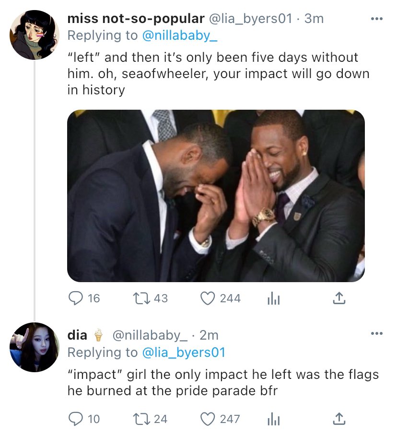Open dia's profile avatar
Screen dimensions: 397x434
[34, 347]
